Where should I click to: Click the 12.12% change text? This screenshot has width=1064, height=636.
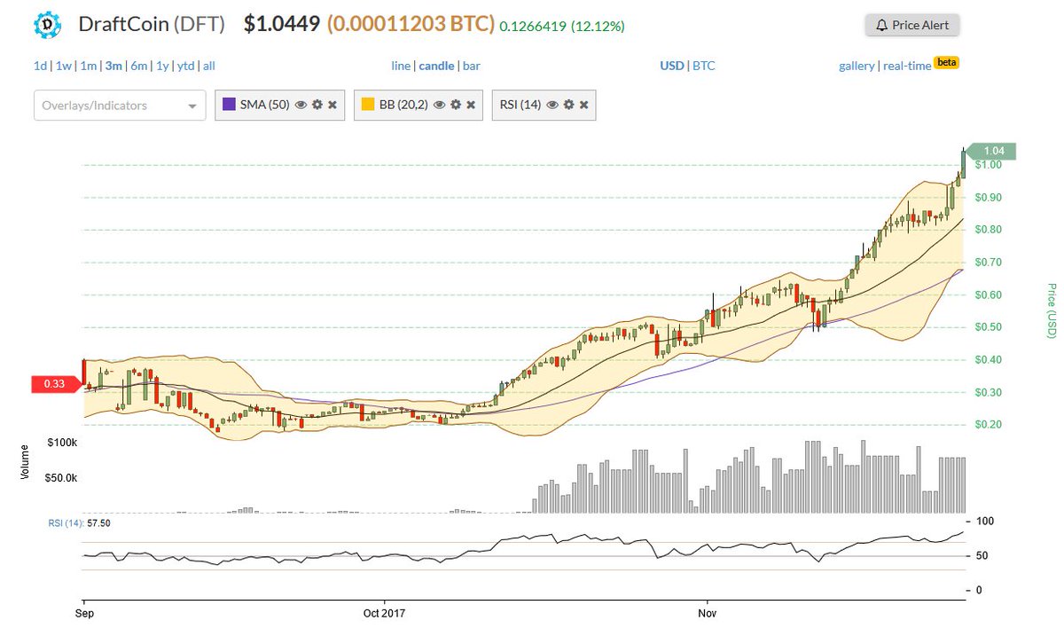pos(598,27)
